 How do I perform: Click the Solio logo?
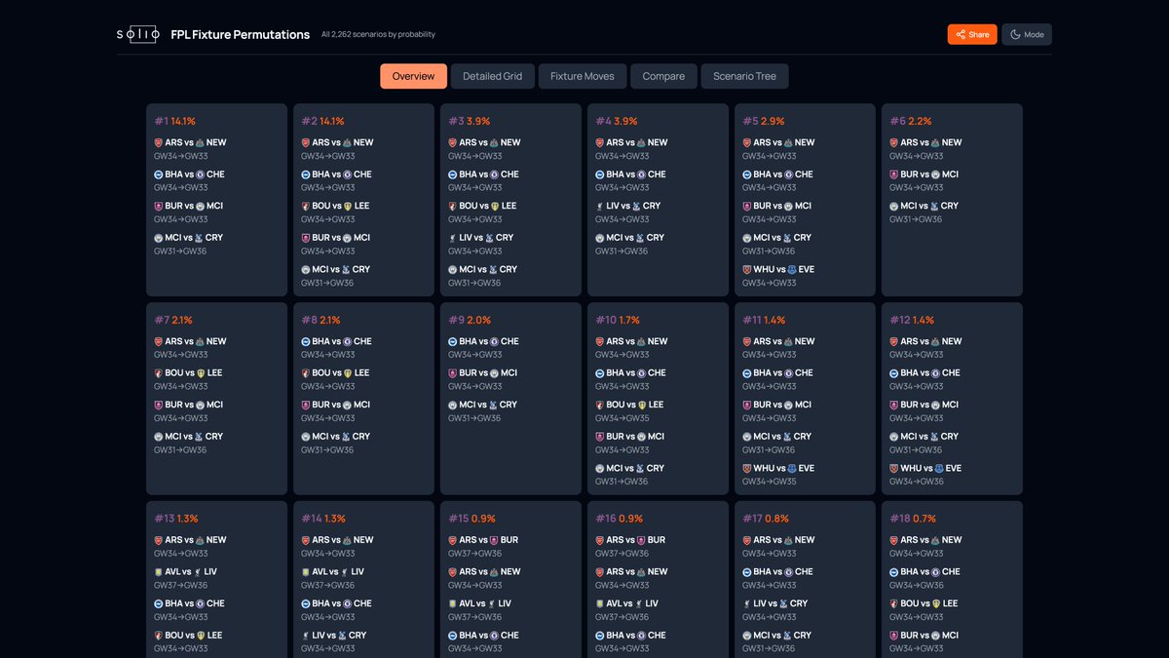pyautogui.click(x=137, y=34)
